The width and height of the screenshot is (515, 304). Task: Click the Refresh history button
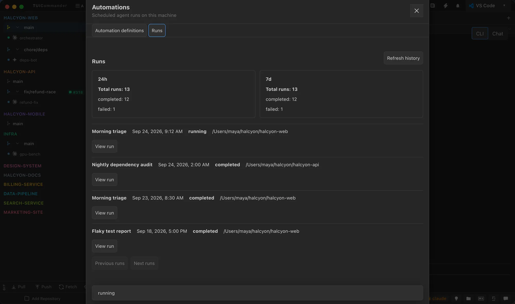pos(403,58)
